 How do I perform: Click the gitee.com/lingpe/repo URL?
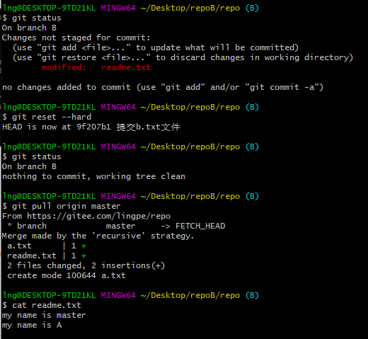98,216
